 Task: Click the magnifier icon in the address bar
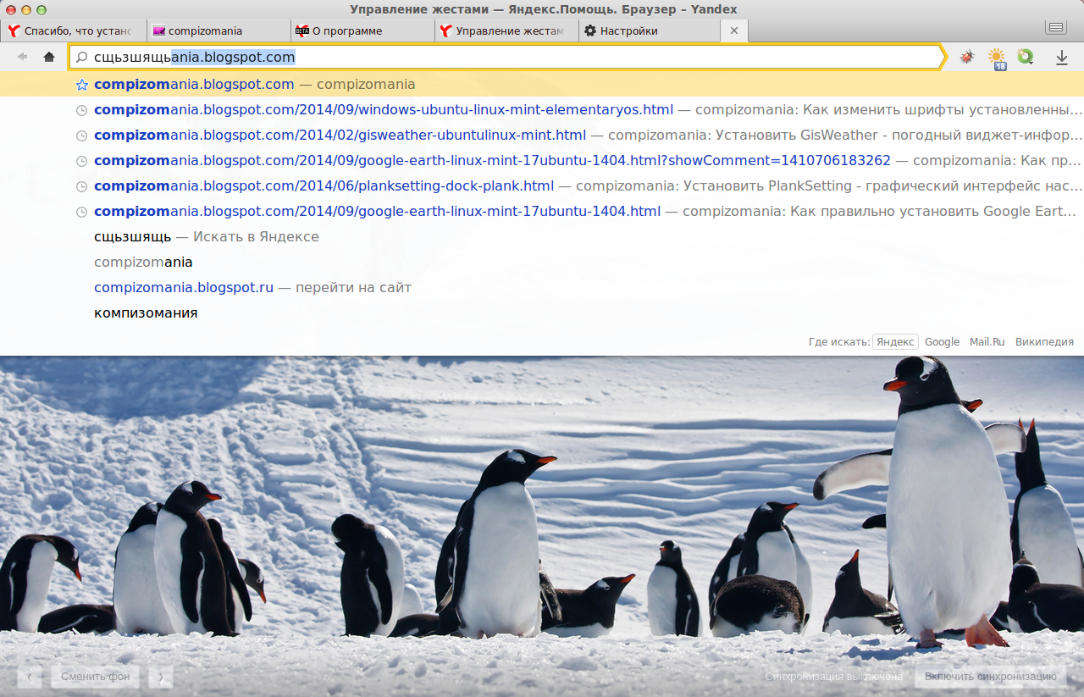pyautogui.click(x=82, y=58)
